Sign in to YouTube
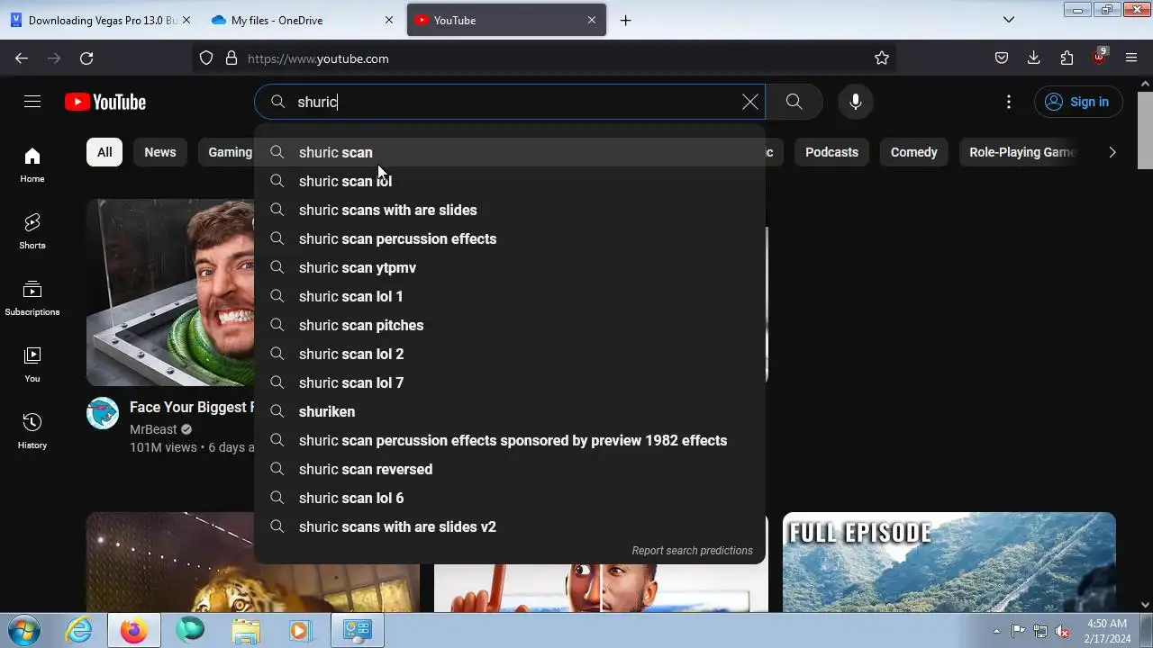The width and height of the screenshot is (1153, 648). (1077, 102)
